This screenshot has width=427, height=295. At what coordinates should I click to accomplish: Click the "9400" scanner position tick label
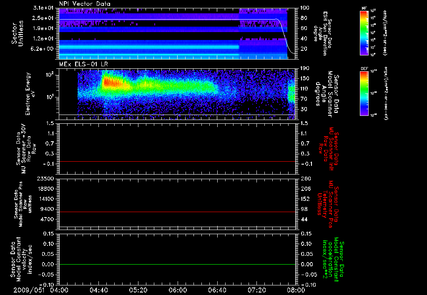pyautogui.click(x=47, y=209)
